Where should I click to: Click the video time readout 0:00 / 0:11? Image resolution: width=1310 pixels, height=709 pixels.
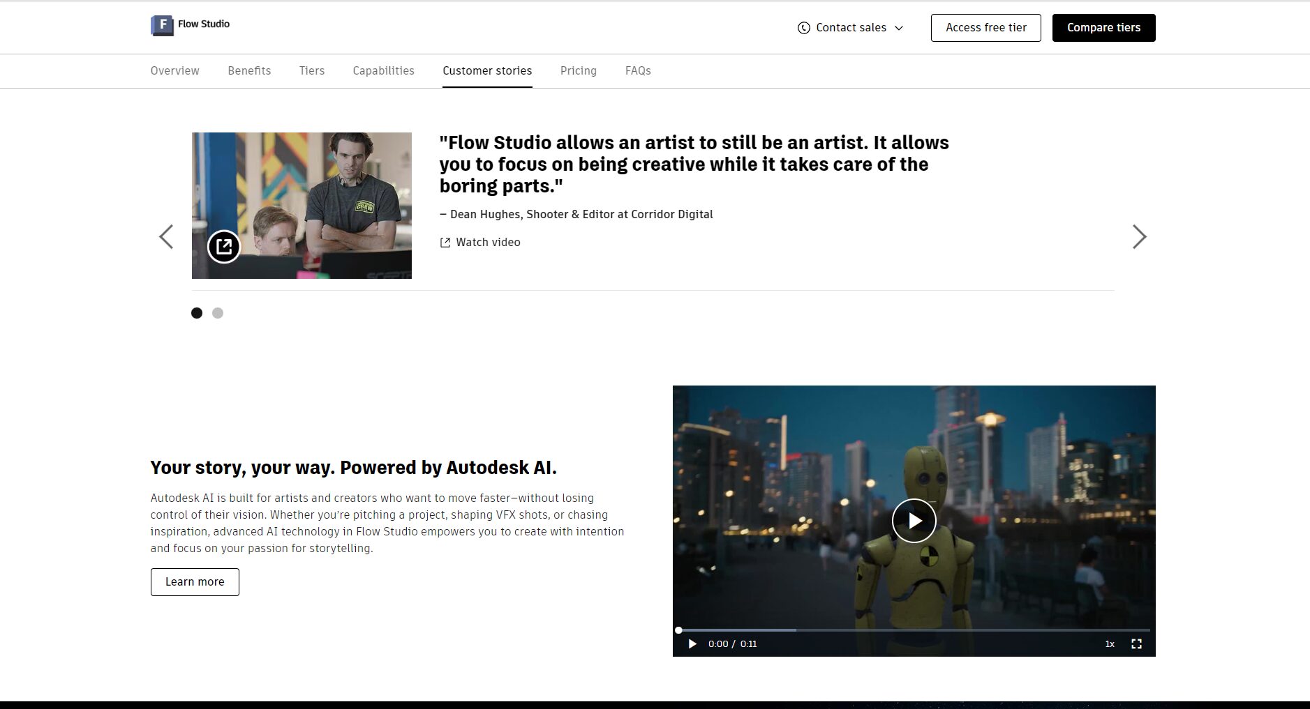[x=732, y=644]
